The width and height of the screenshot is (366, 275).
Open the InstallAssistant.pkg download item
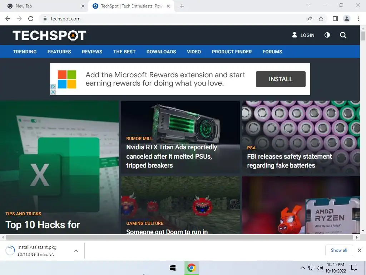[x=37, y=250]
